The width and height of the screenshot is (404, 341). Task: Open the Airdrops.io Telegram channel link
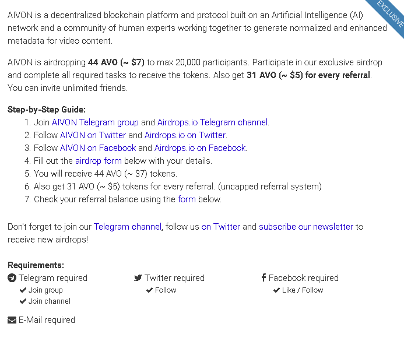pyautogui.click(x=212, y=122)
